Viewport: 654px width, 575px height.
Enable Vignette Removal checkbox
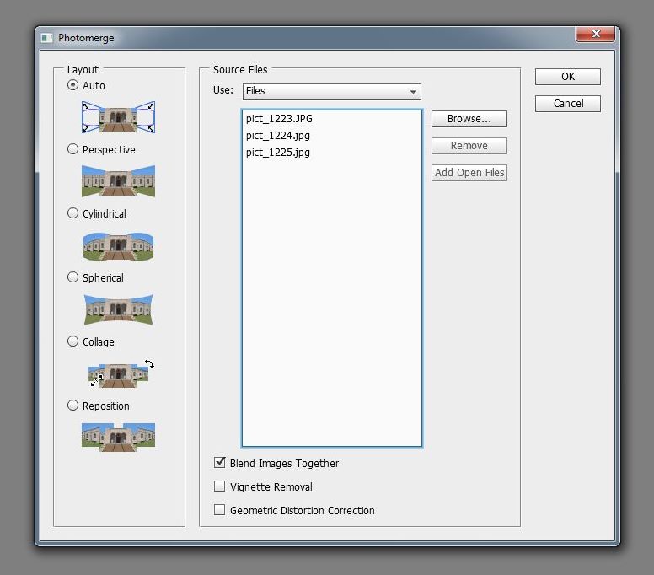coord(219,486)
